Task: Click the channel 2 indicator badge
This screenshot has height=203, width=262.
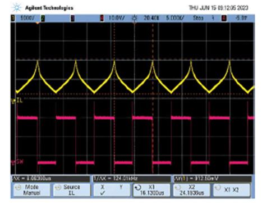Action: click(x=43, y=18)
